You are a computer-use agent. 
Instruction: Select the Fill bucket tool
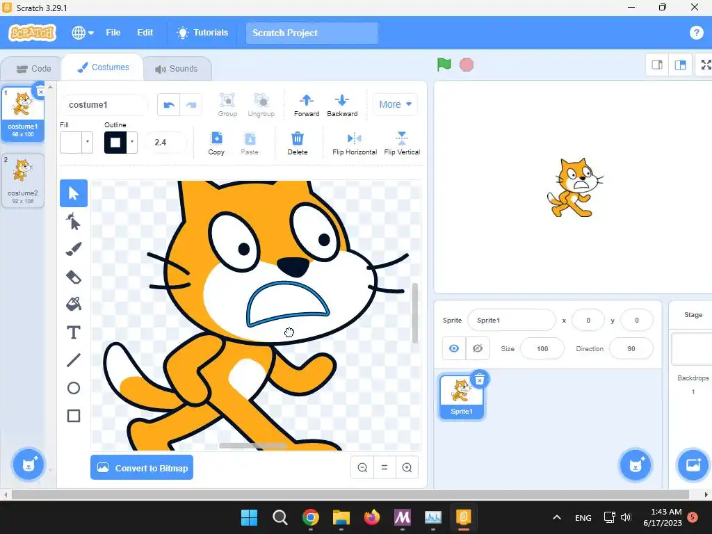74,305
